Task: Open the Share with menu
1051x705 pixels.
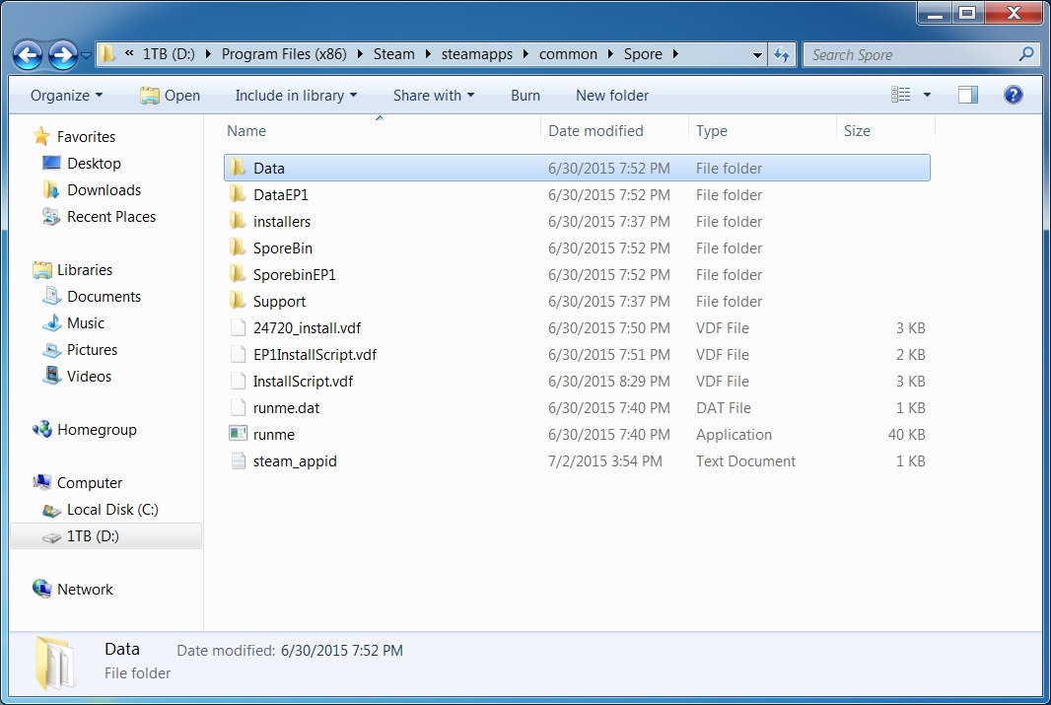Action: 434,96
